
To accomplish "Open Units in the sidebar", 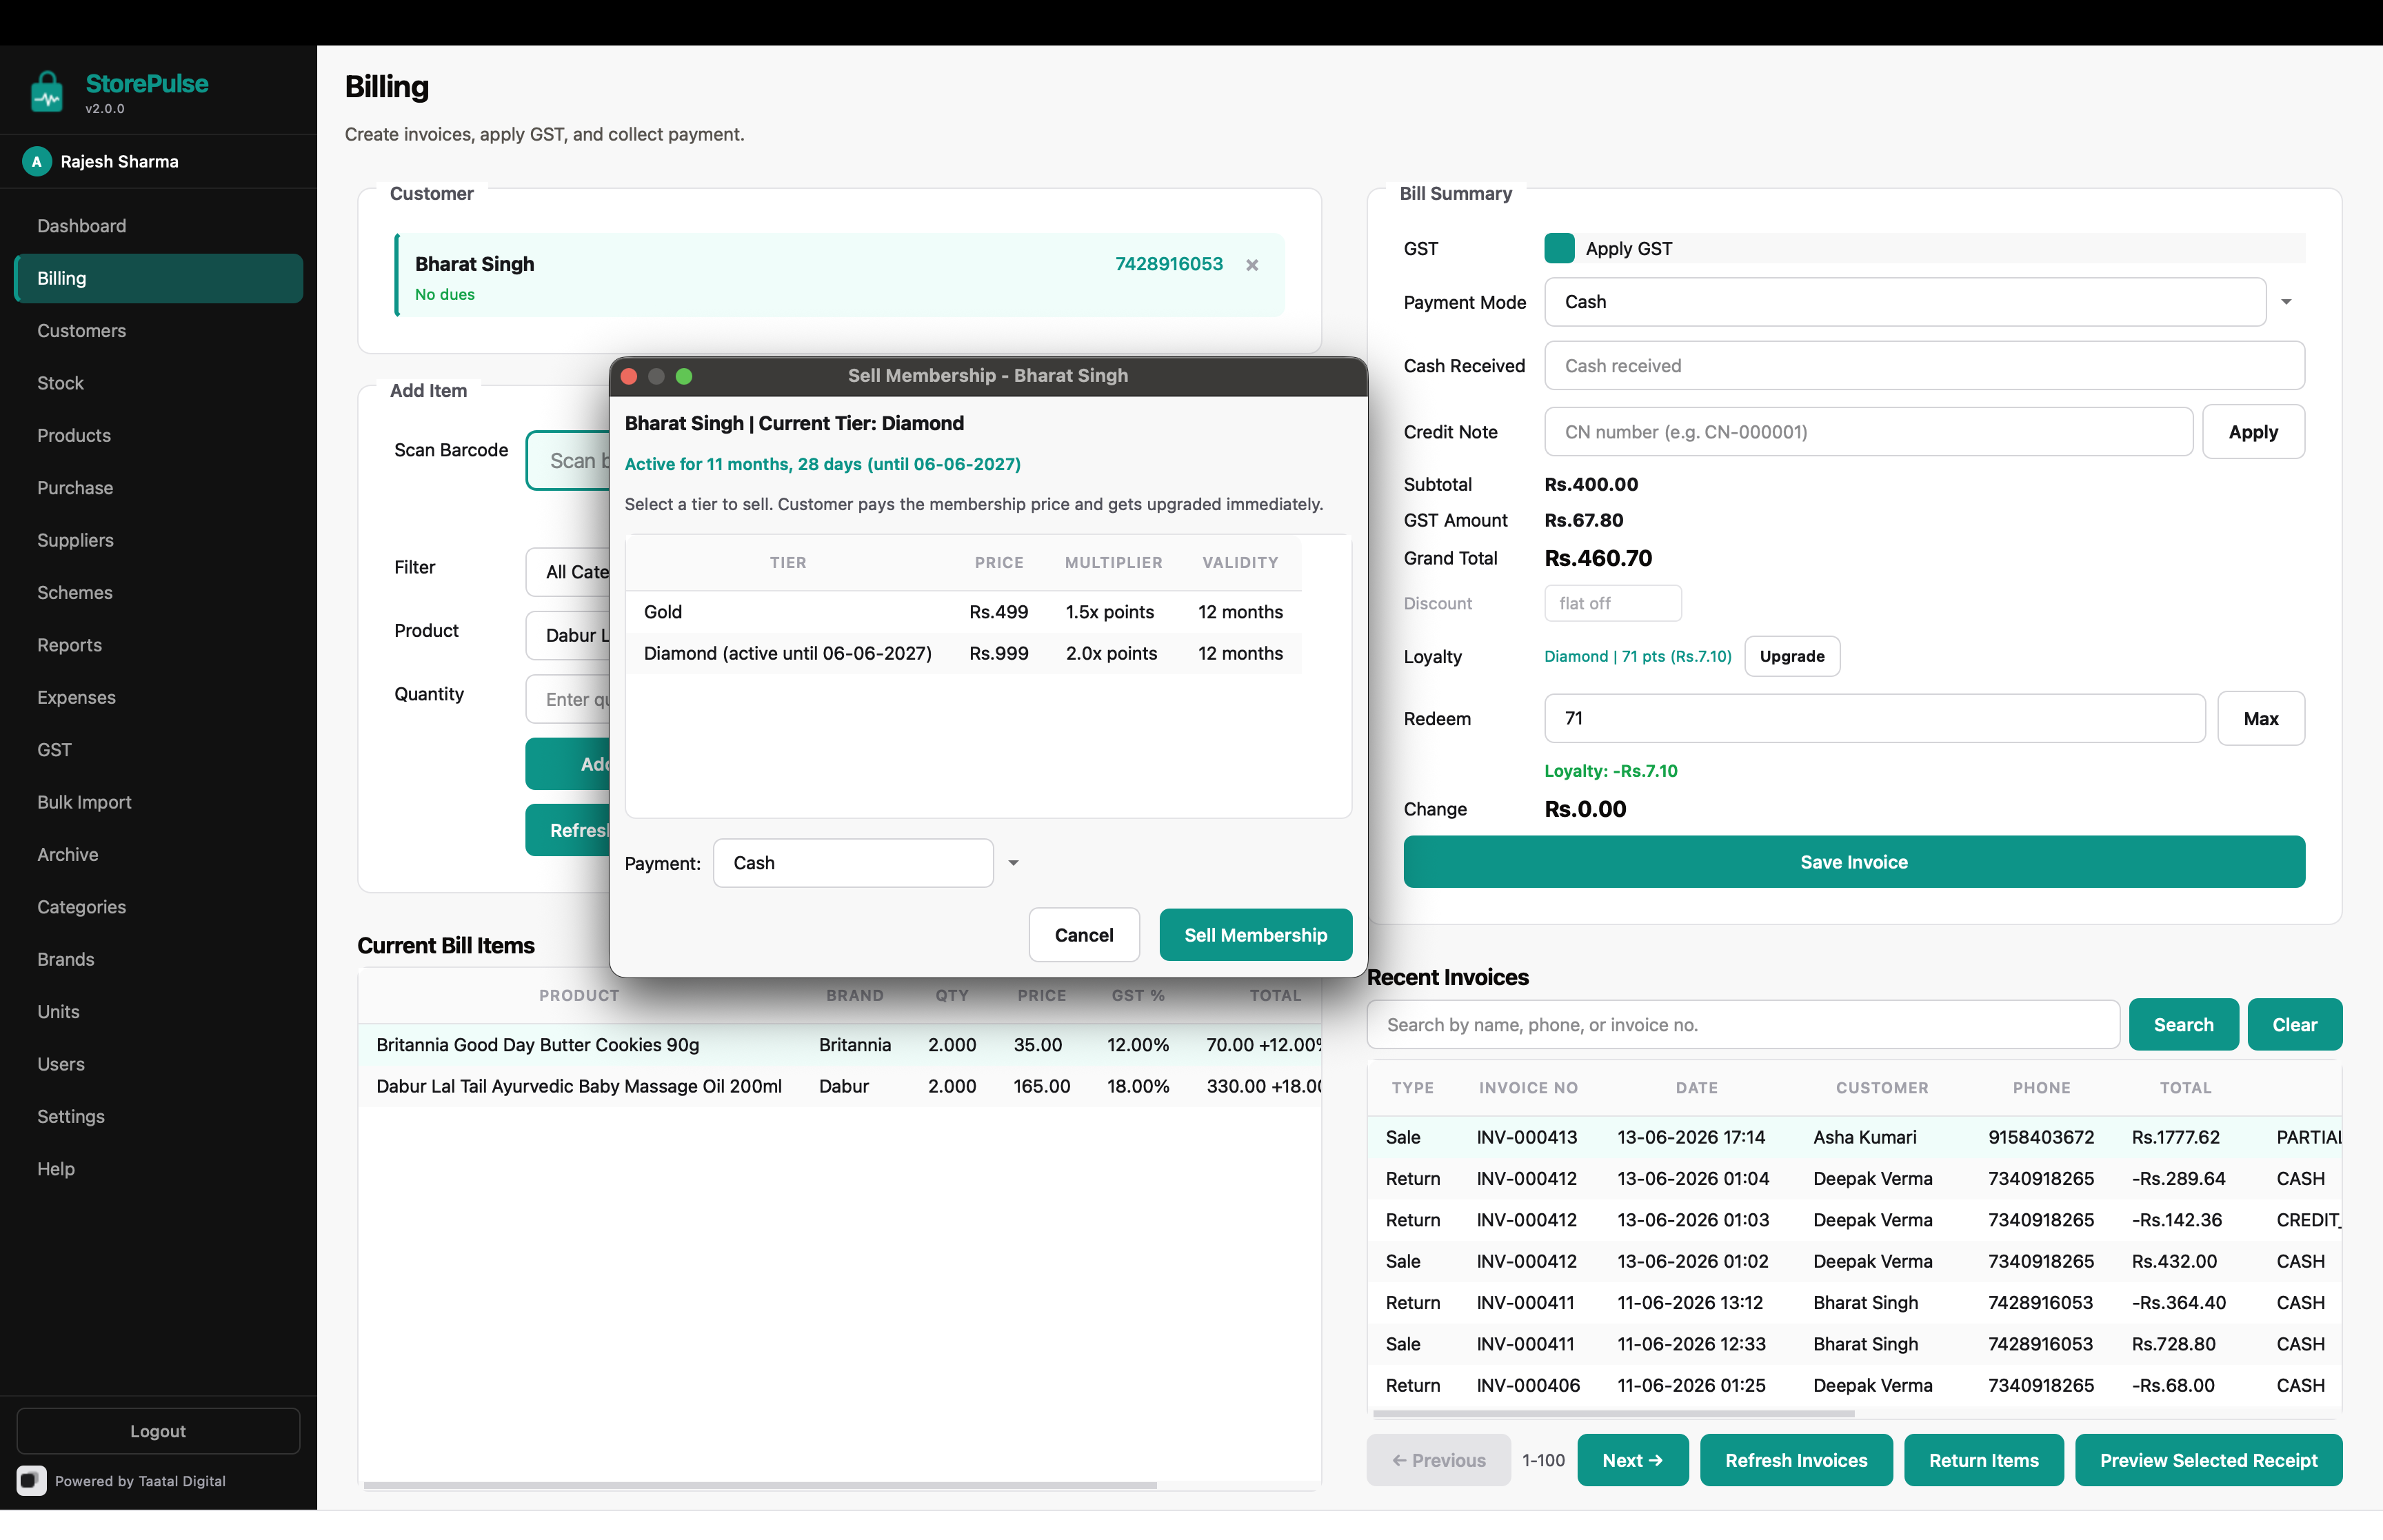I will tap(158, 1012).
